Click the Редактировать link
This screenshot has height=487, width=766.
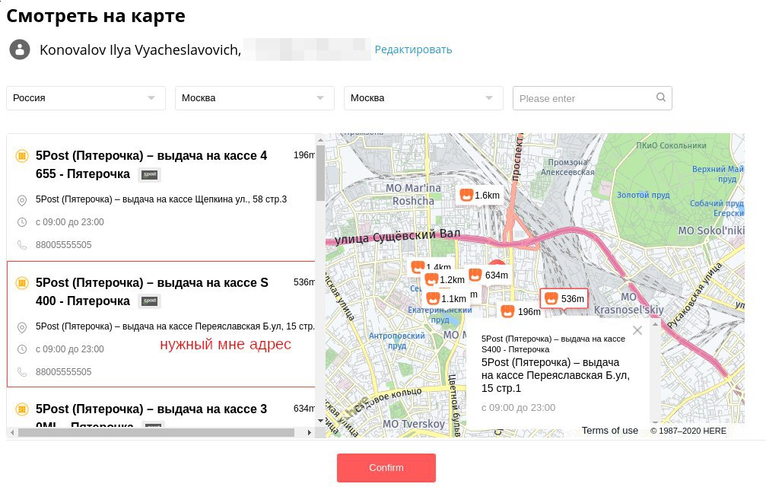pyautogui.click(x=413, y=49)
